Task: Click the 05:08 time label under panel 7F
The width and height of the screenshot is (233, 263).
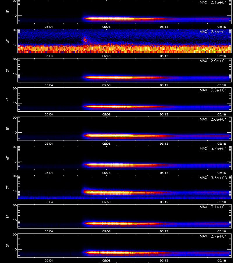Action: (106, 202)
